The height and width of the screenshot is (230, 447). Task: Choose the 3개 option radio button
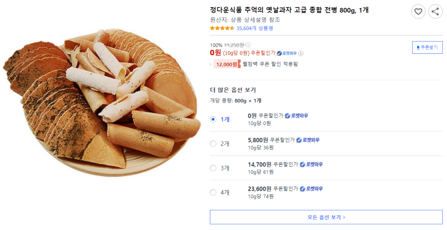213,168
